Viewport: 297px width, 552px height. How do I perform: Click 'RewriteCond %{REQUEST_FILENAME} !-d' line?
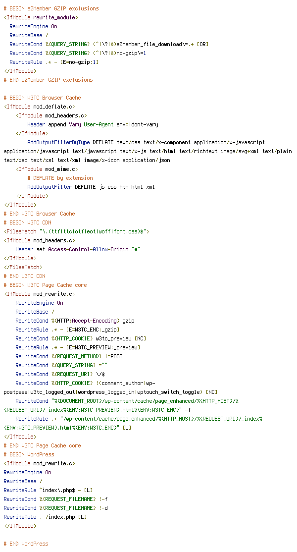pos(55,508)
